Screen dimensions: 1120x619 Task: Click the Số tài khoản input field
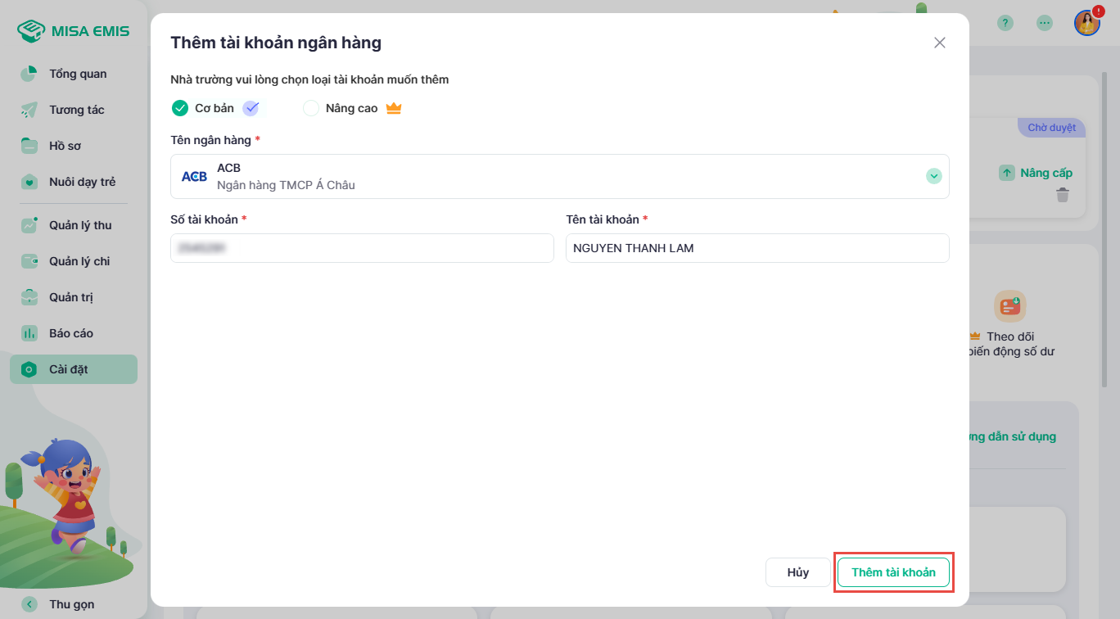click(x=362, y=248)
